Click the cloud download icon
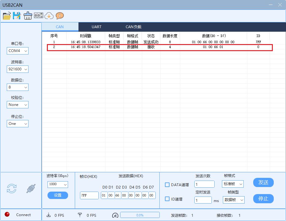 [49, 15]
